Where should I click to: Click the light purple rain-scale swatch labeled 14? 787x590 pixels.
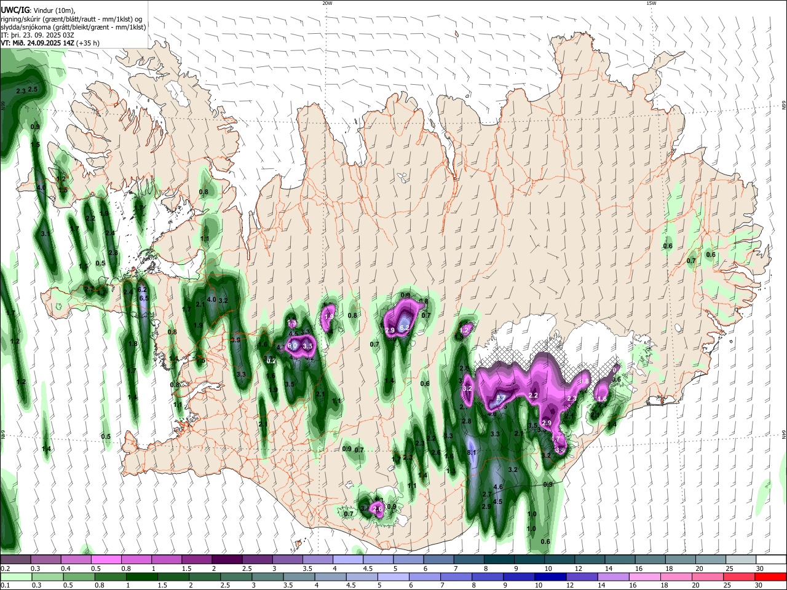613,577
